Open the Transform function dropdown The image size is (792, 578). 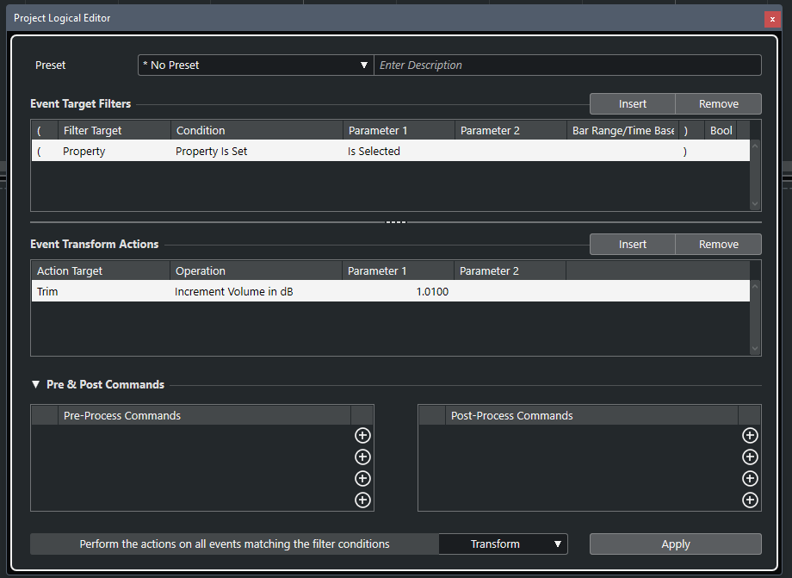pyautogui.click(x=503, y=544)
